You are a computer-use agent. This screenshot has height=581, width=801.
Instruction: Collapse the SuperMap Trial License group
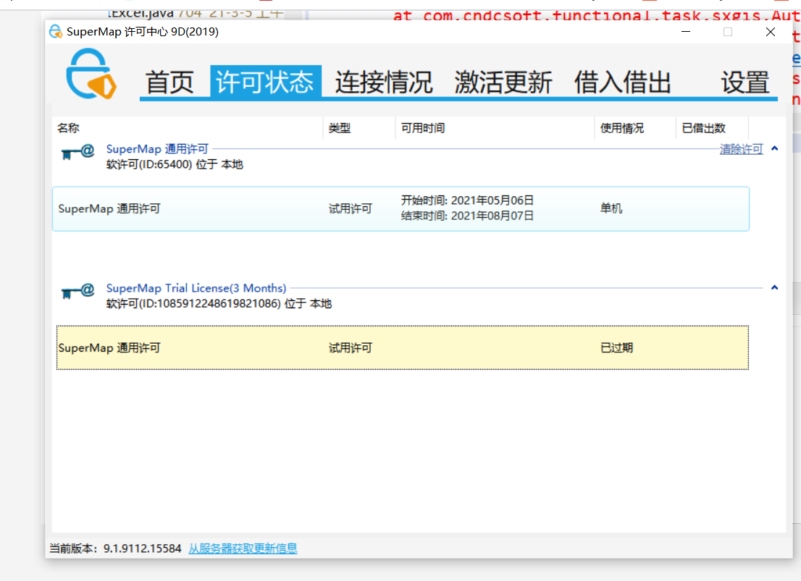(x=774, y=287)
